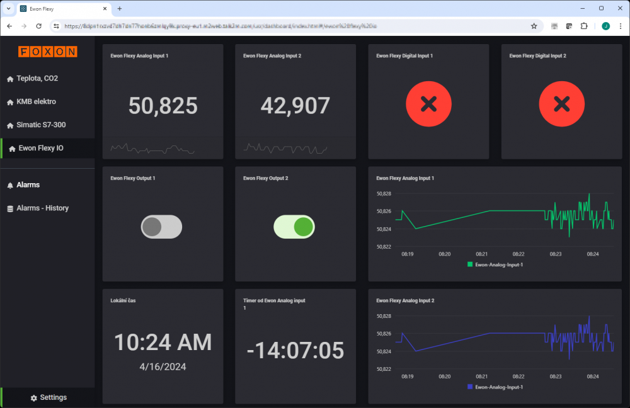Click the first extension icon left of the puzzle icon

tap(569, 26)
